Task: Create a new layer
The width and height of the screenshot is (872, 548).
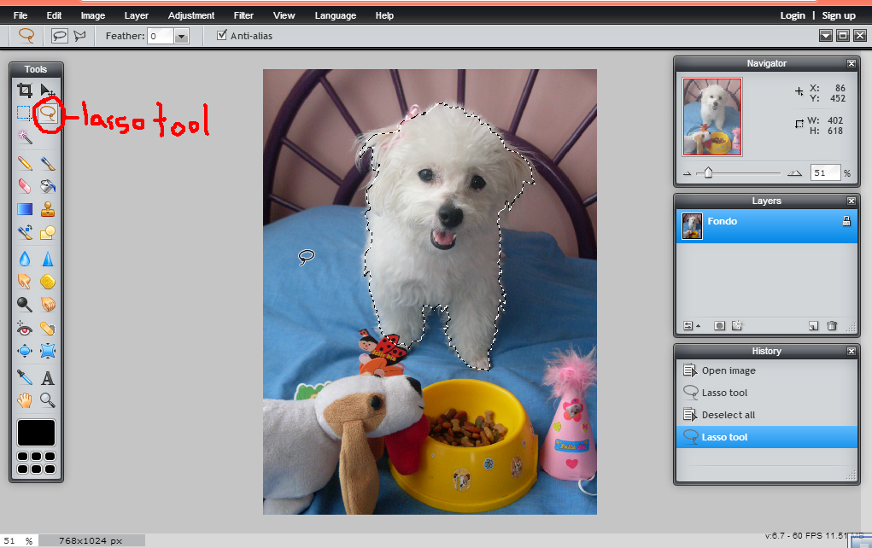Action: tap(814, 326)
